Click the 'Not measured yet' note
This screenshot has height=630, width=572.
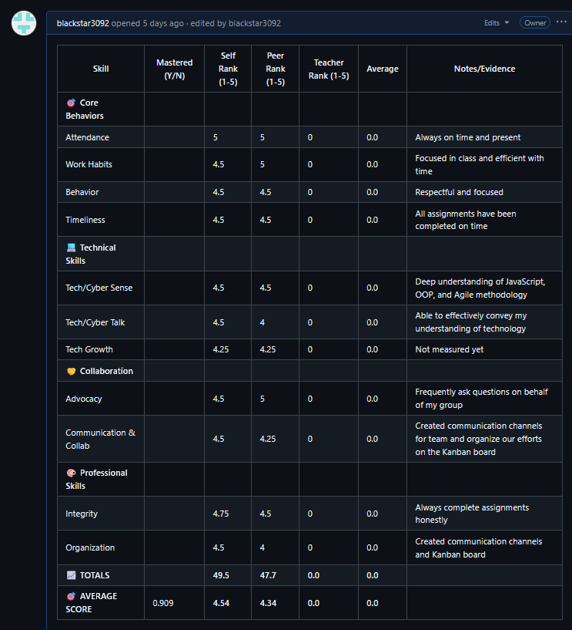click(x=447, y=349)
